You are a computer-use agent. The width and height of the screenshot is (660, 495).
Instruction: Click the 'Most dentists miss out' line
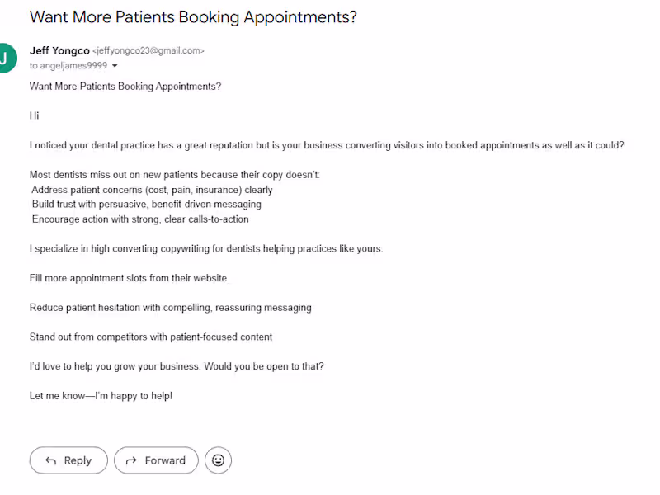(175, 175)
